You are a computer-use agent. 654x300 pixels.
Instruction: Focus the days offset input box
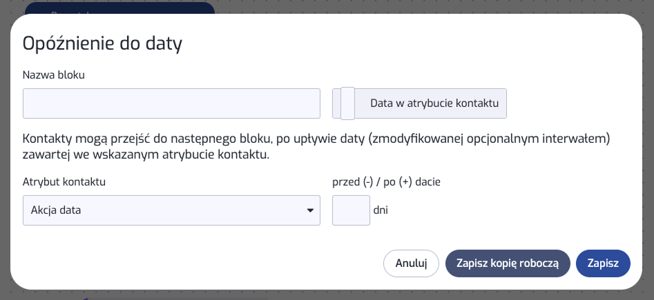click(x=351, y=210)
